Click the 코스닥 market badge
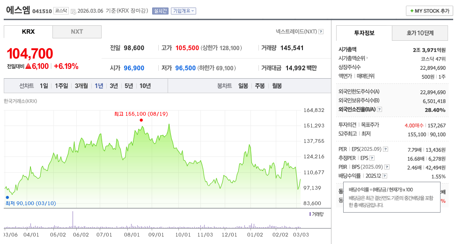456x244 pixels. coord(61,11)
